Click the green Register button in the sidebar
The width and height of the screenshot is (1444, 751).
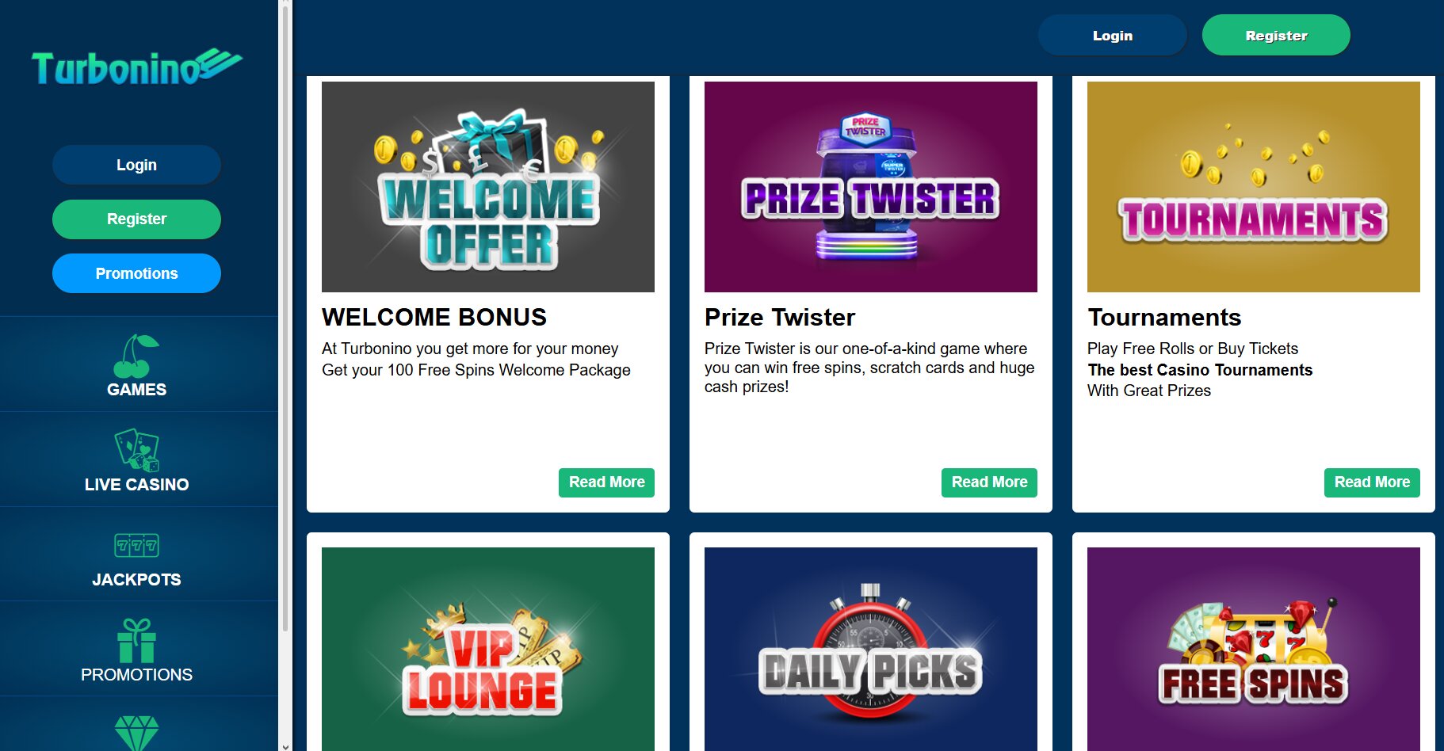tap(136, 219)
